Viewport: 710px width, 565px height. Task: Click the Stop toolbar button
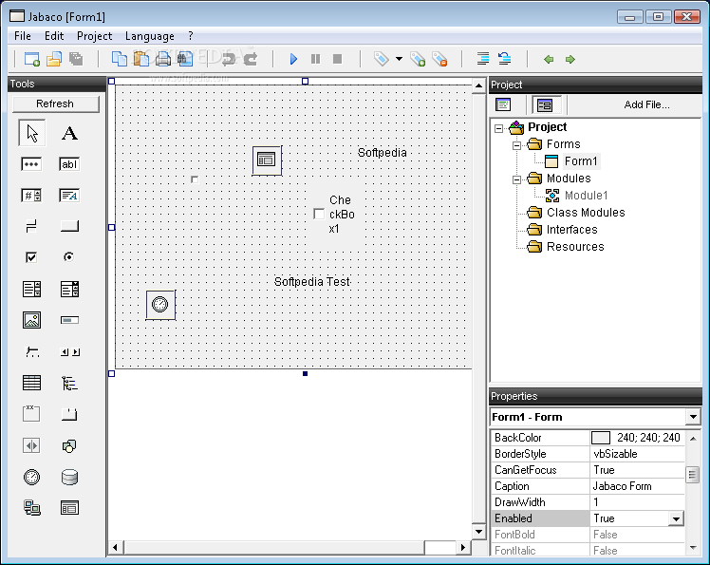tap(337, 59)
